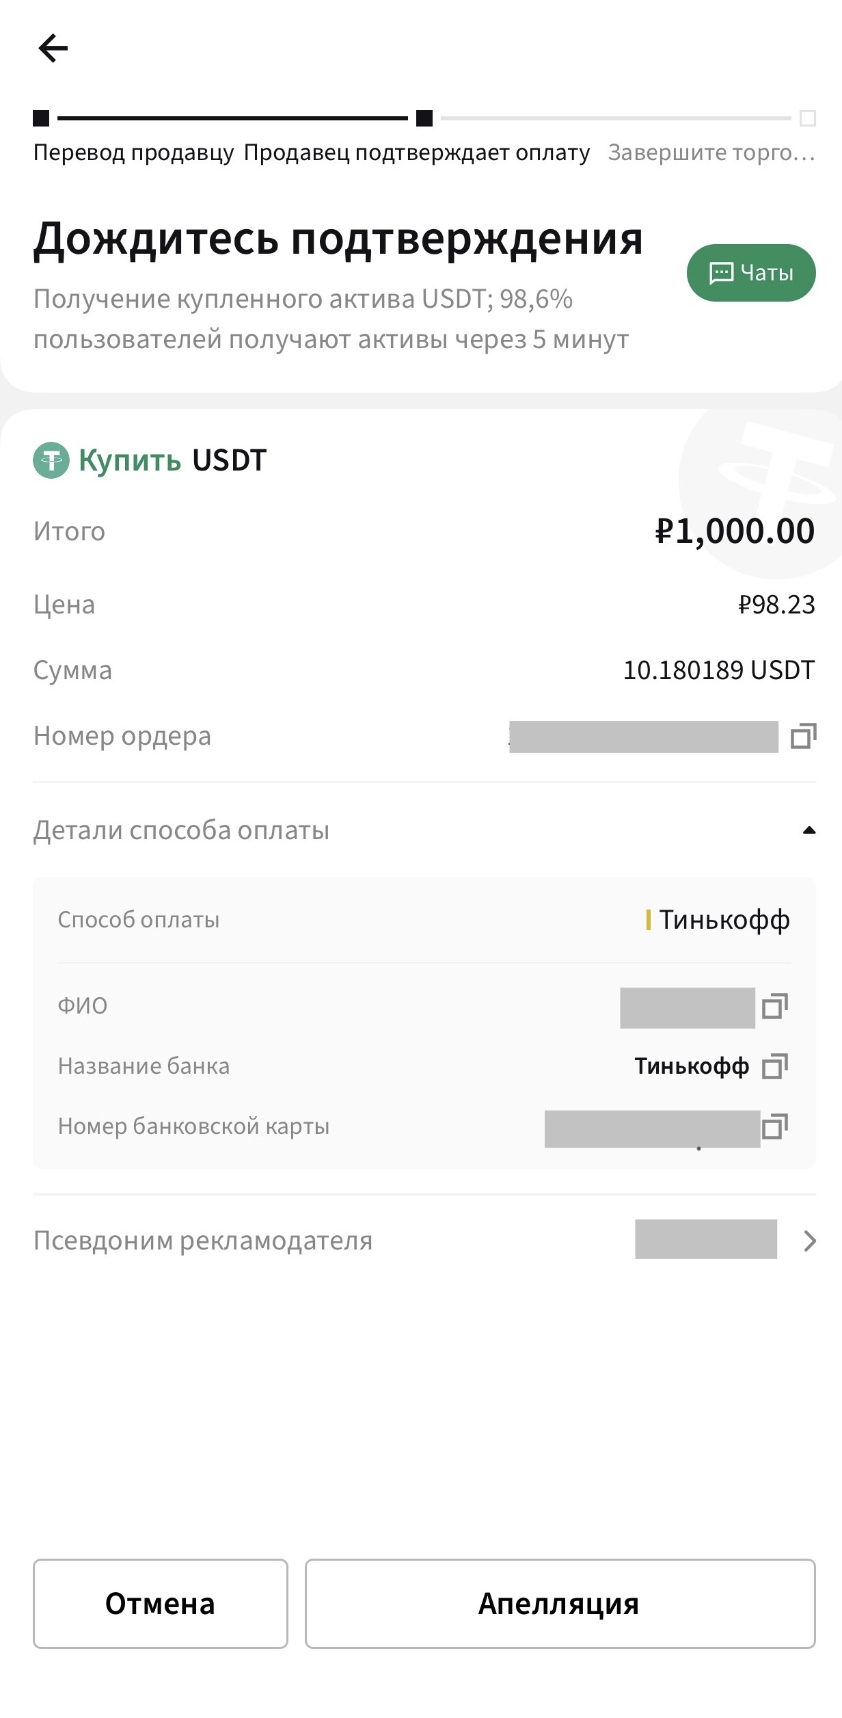Click the Псевдоним рекламодателя row

pos(424,1241)
